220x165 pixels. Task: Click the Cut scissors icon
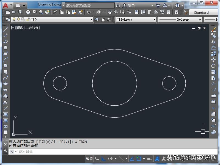[55, 12]
